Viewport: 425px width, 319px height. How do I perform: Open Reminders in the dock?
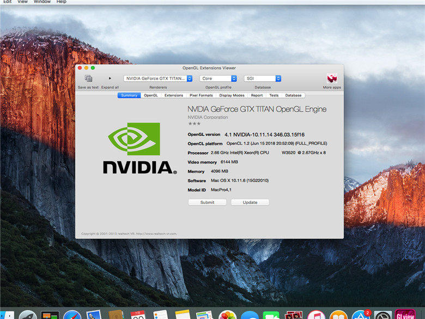(x=160, y=315)
